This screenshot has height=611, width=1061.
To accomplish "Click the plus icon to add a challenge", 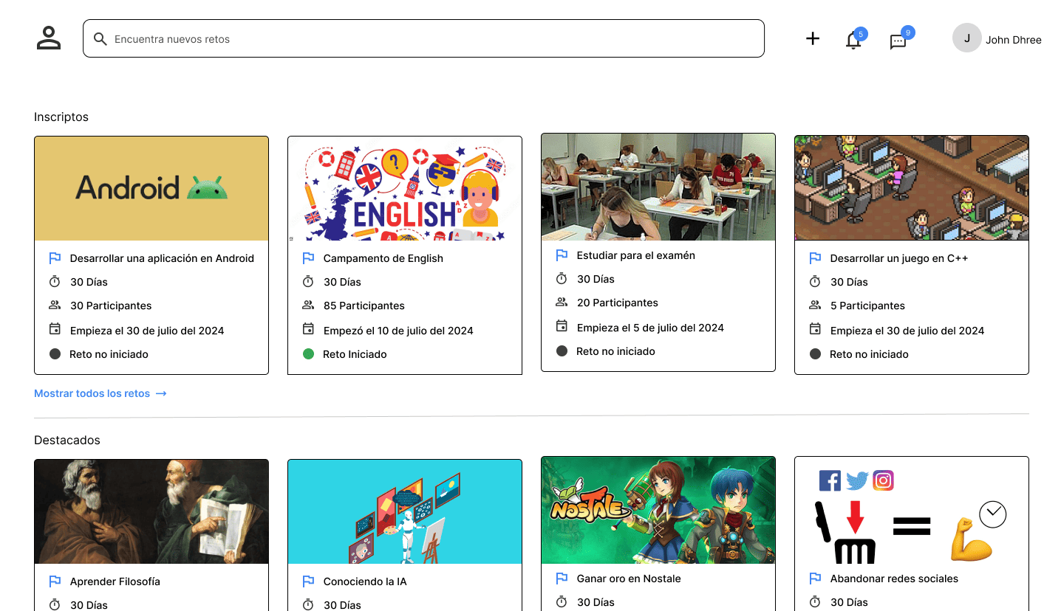I will [813, 38].
